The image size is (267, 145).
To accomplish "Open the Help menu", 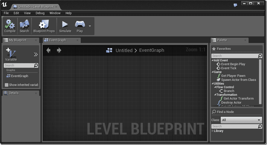I will point(68,13).
